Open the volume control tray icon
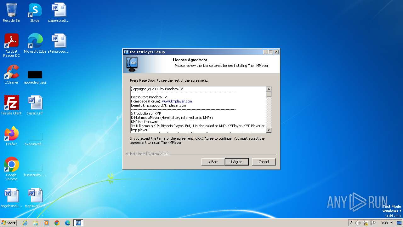This screenshot has width=403, height=227. pyautogui.click(x=358, y=223)
